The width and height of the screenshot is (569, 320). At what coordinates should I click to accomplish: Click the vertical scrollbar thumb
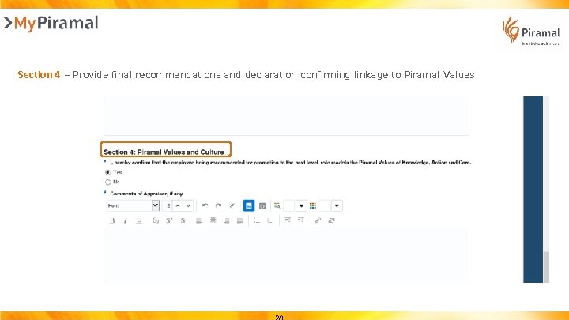(546, 266)
